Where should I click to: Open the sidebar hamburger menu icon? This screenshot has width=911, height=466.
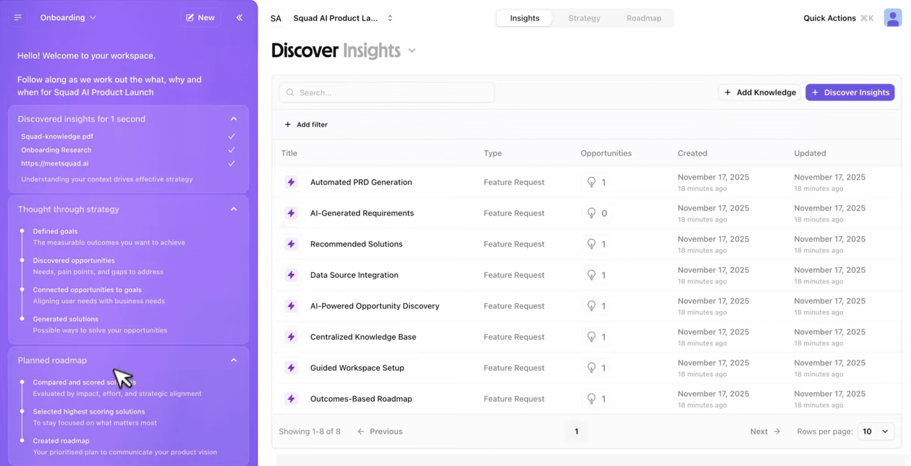point(17,17)
